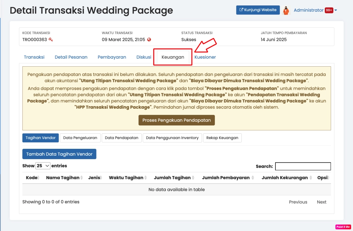The height and width of the screenshot is (231, 353).
Task: Switch to Rekap Keuangan view
Action: (222, 138)
